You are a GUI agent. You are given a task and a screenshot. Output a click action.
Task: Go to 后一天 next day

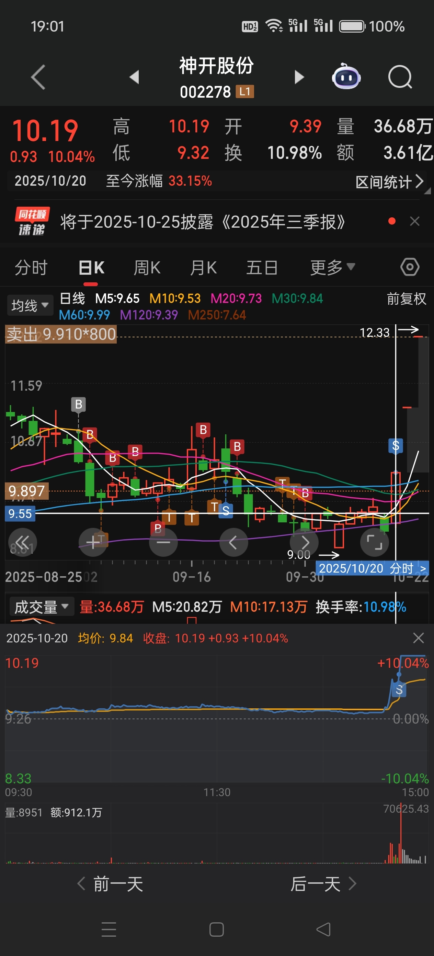(x=323, y=884)
